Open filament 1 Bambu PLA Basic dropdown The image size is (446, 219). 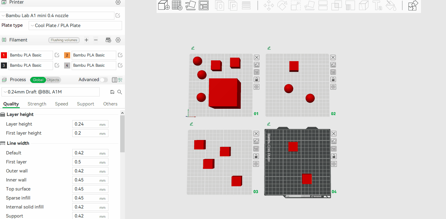click(31, 55)
